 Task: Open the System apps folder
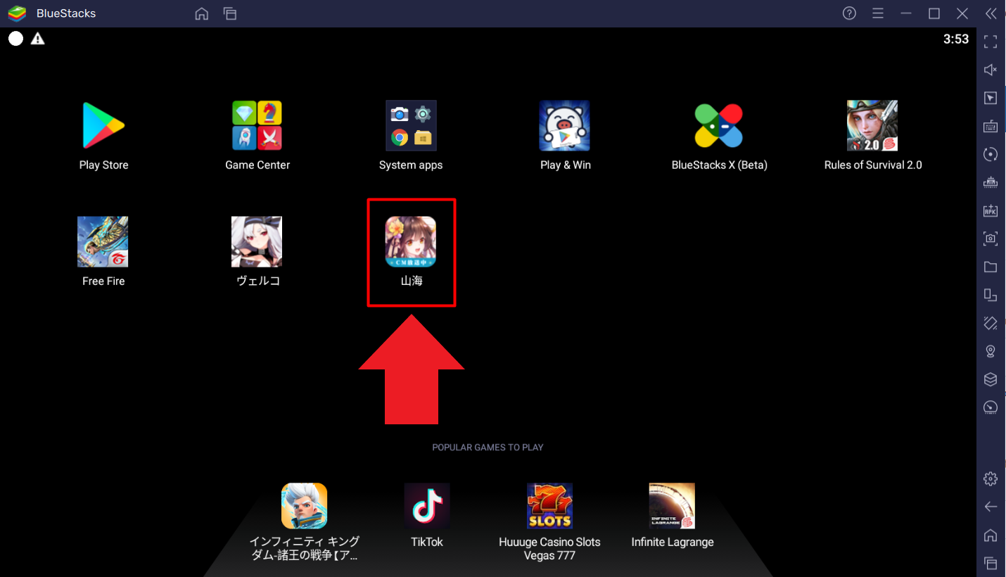pyautogui.click(x=411, y=125)
